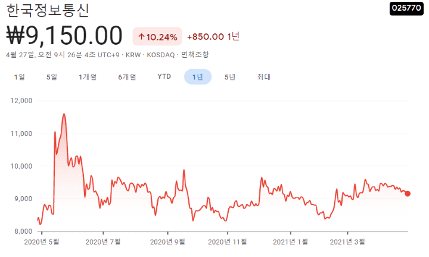
Task: Click the 한국정보통신 stock title
Action: coord(48,10)
